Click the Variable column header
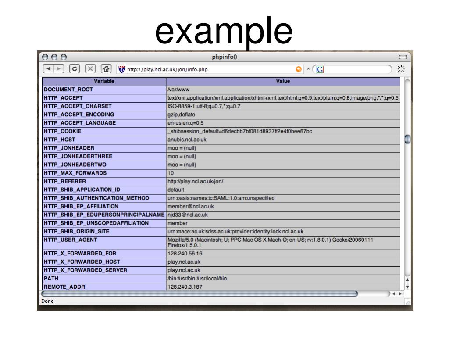Viewport: 449px width, 337px height. click(104, 81)
